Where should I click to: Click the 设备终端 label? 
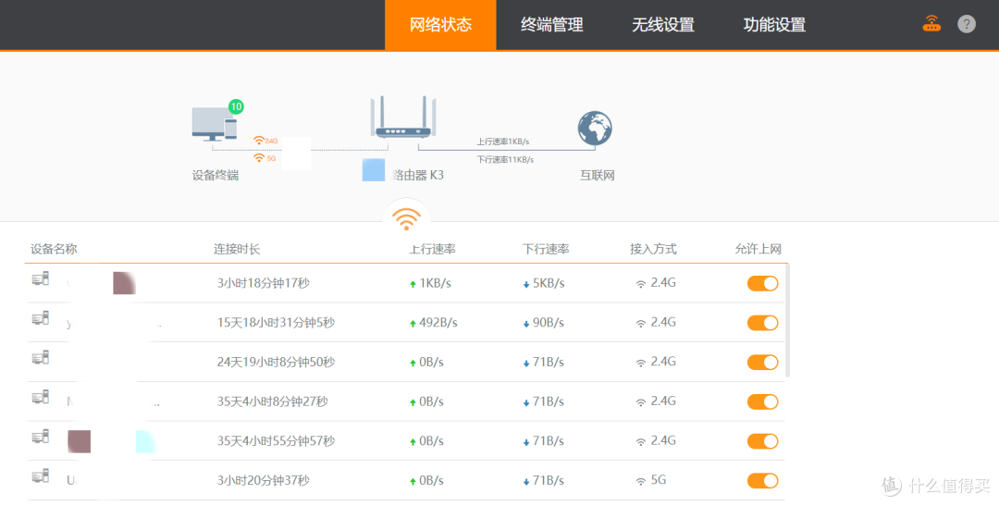[216, 175]
